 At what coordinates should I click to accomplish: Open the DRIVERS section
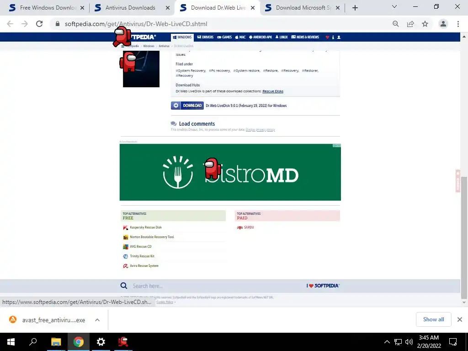[x=205, y=37]
